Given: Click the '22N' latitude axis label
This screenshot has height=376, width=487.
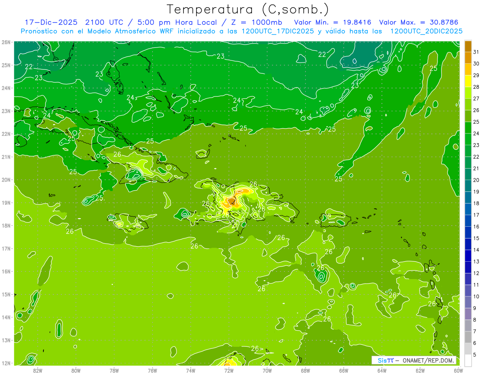Looking at the screenshot, I should [x=6, y=134].
